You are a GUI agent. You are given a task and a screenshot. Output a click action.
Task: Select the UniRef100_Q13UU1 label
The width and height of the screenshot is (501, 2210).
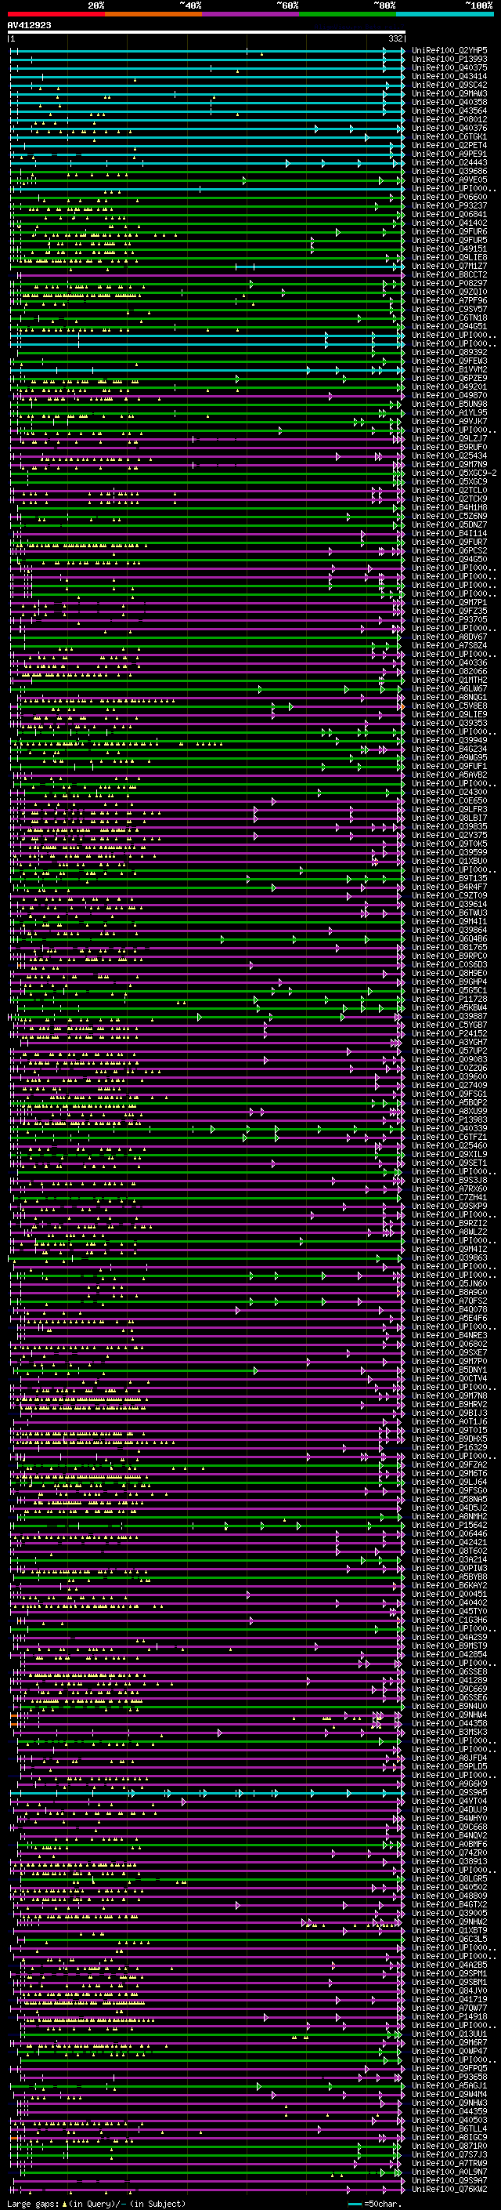tap(449, 2034)
